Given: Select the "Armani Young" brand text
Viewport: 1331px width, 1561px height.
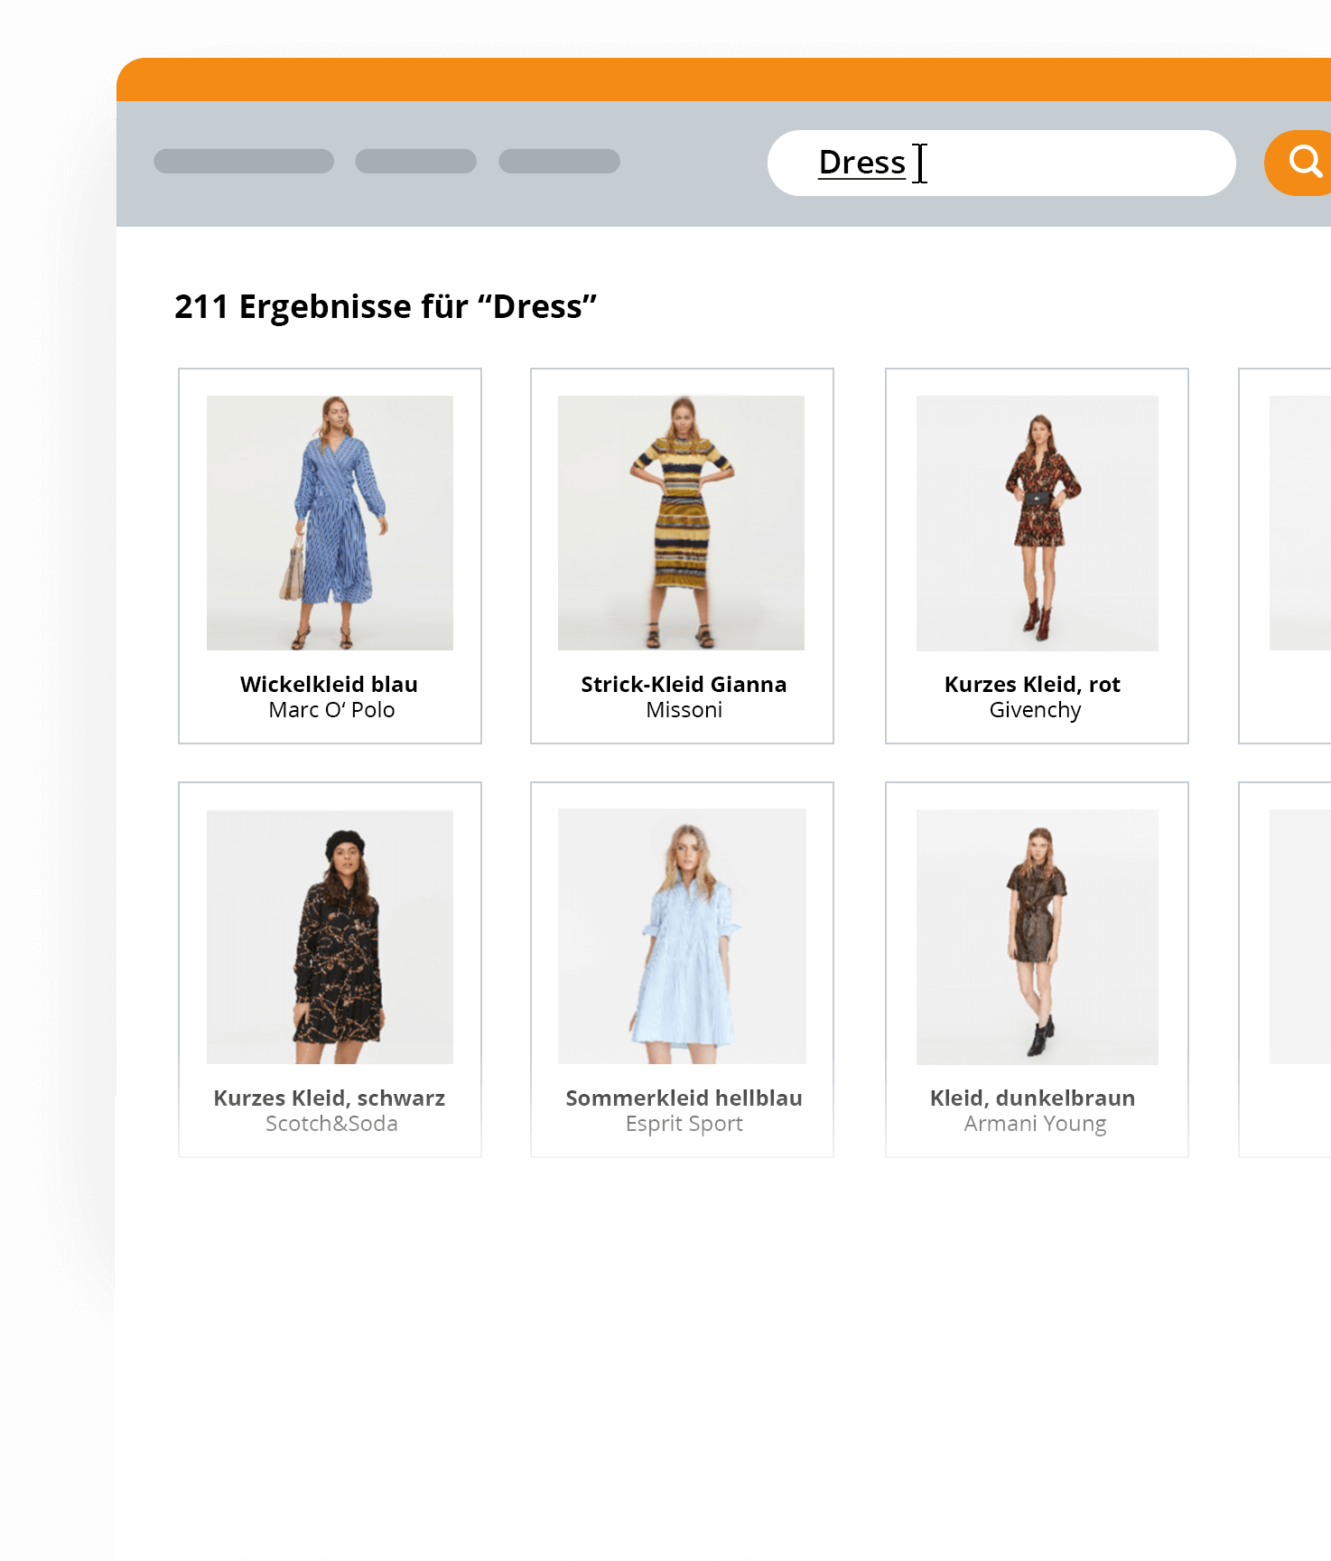Looking at the screenshot, I should tap(1035, 1124).
